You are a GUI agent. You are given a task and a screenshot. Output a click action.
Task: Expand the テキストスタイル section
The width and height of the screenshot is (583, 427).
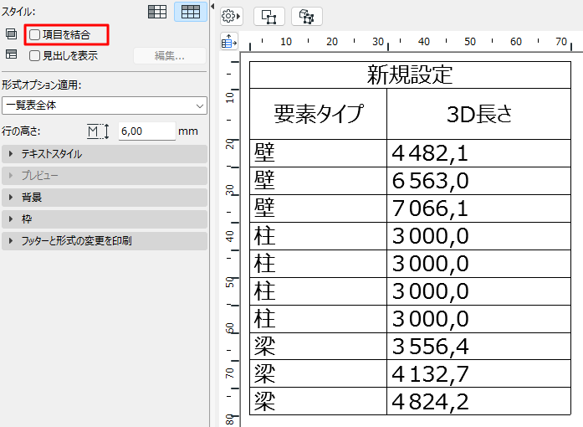point(105,154)
